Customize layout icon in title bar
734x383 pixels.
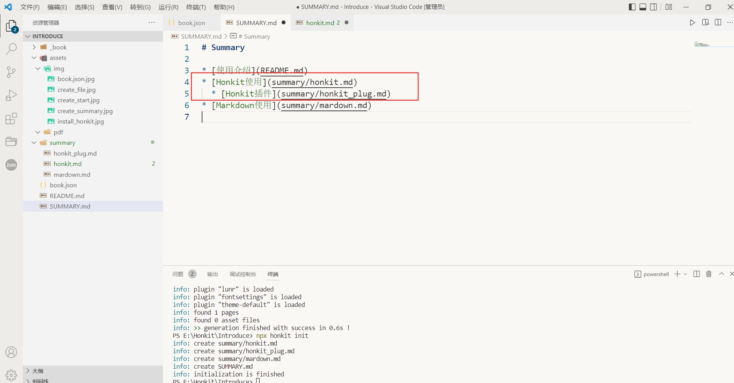[669, 7]
